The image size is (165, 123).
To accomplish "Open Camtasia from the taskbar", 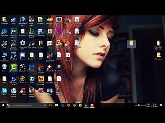I will 80,105.
